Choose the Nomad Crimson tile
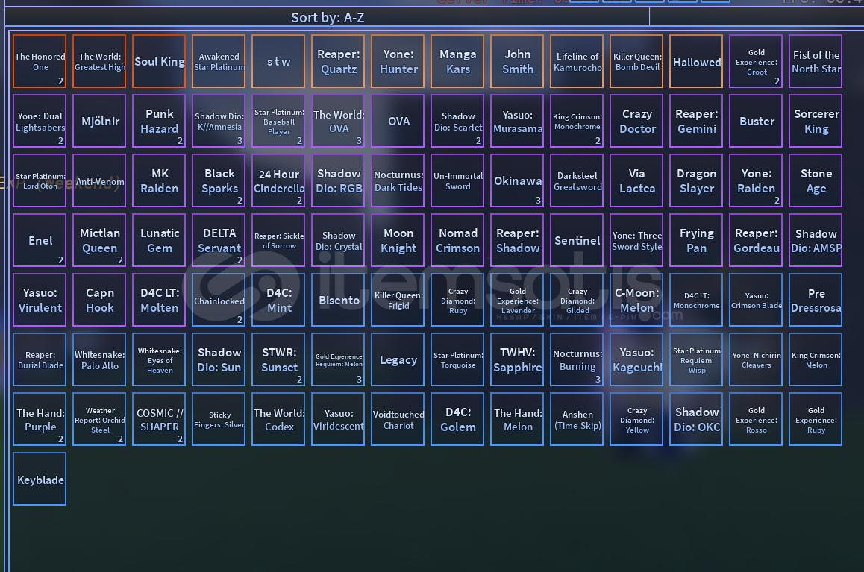This screenshot has height=572, width=864. click(457, 240)
